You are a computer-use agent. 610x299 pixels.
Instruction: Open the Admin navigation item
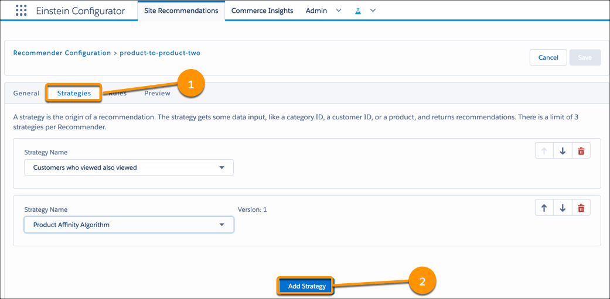316,11
